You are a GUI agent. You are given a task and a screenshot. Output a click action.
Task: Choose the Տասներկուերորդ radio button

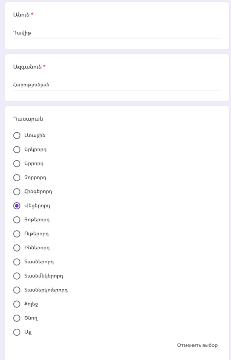(17, 290)
